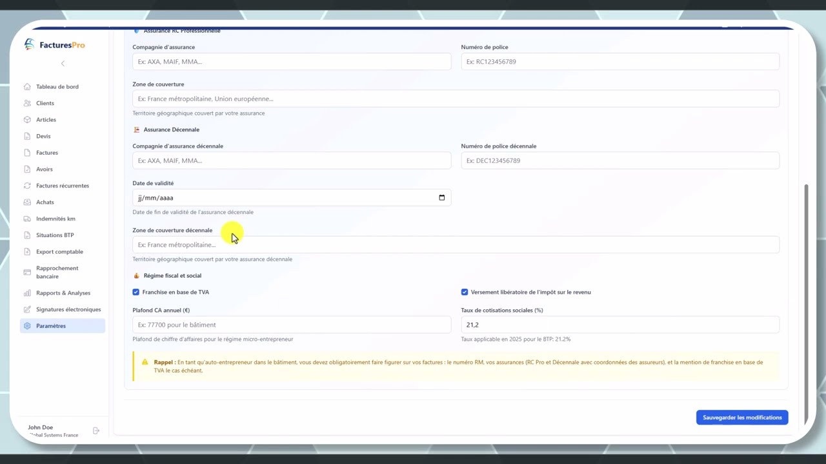The height and width of the screenshot is (464, 826).
Task: Navigate to Devis
Action: coord(62,136)
